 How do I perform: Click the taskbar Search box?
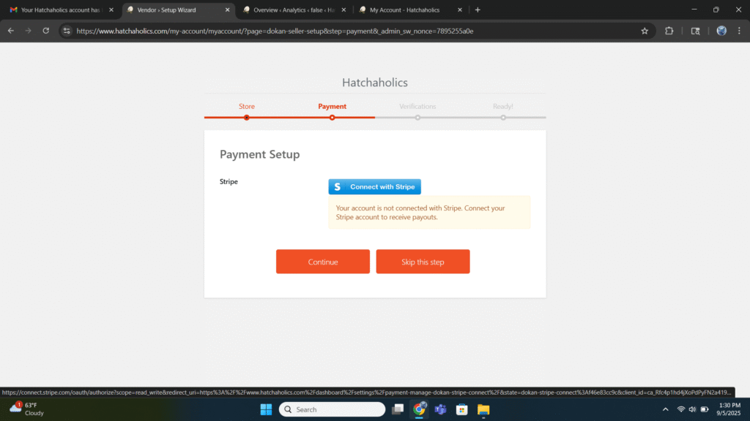[x=332, y=409]
